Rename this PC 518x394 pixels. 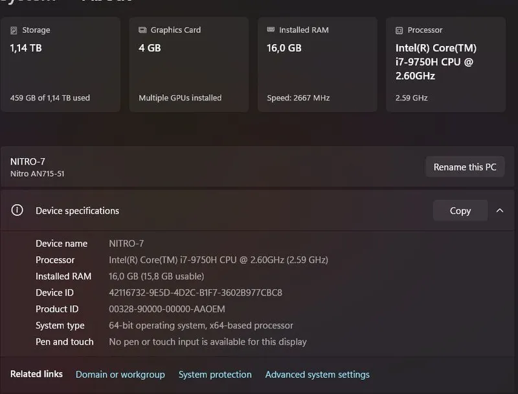465,167
